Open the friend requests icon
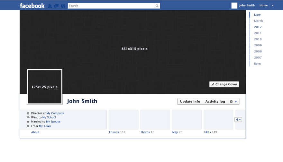 coord(50,6)
